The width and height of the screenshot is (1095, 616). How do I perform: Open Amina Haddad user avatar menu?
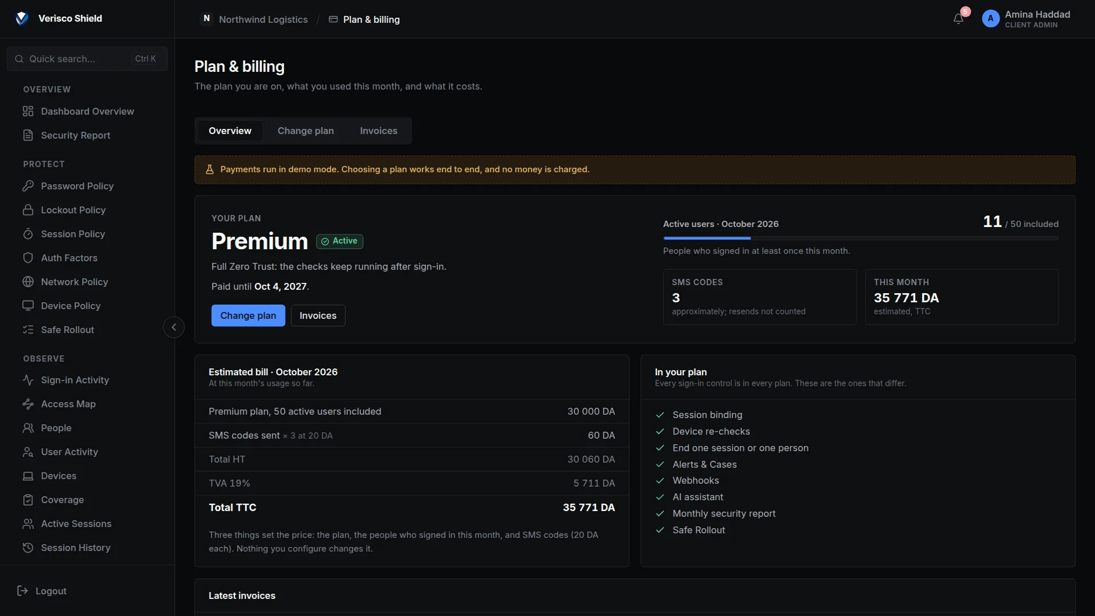pos(991,19)
